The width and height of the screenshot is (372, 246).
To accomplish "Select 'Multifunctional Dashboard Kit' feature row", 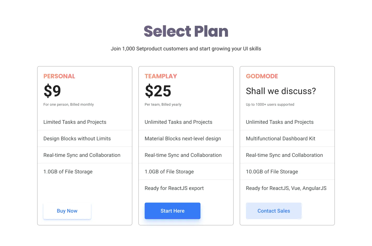I will 281,139.
